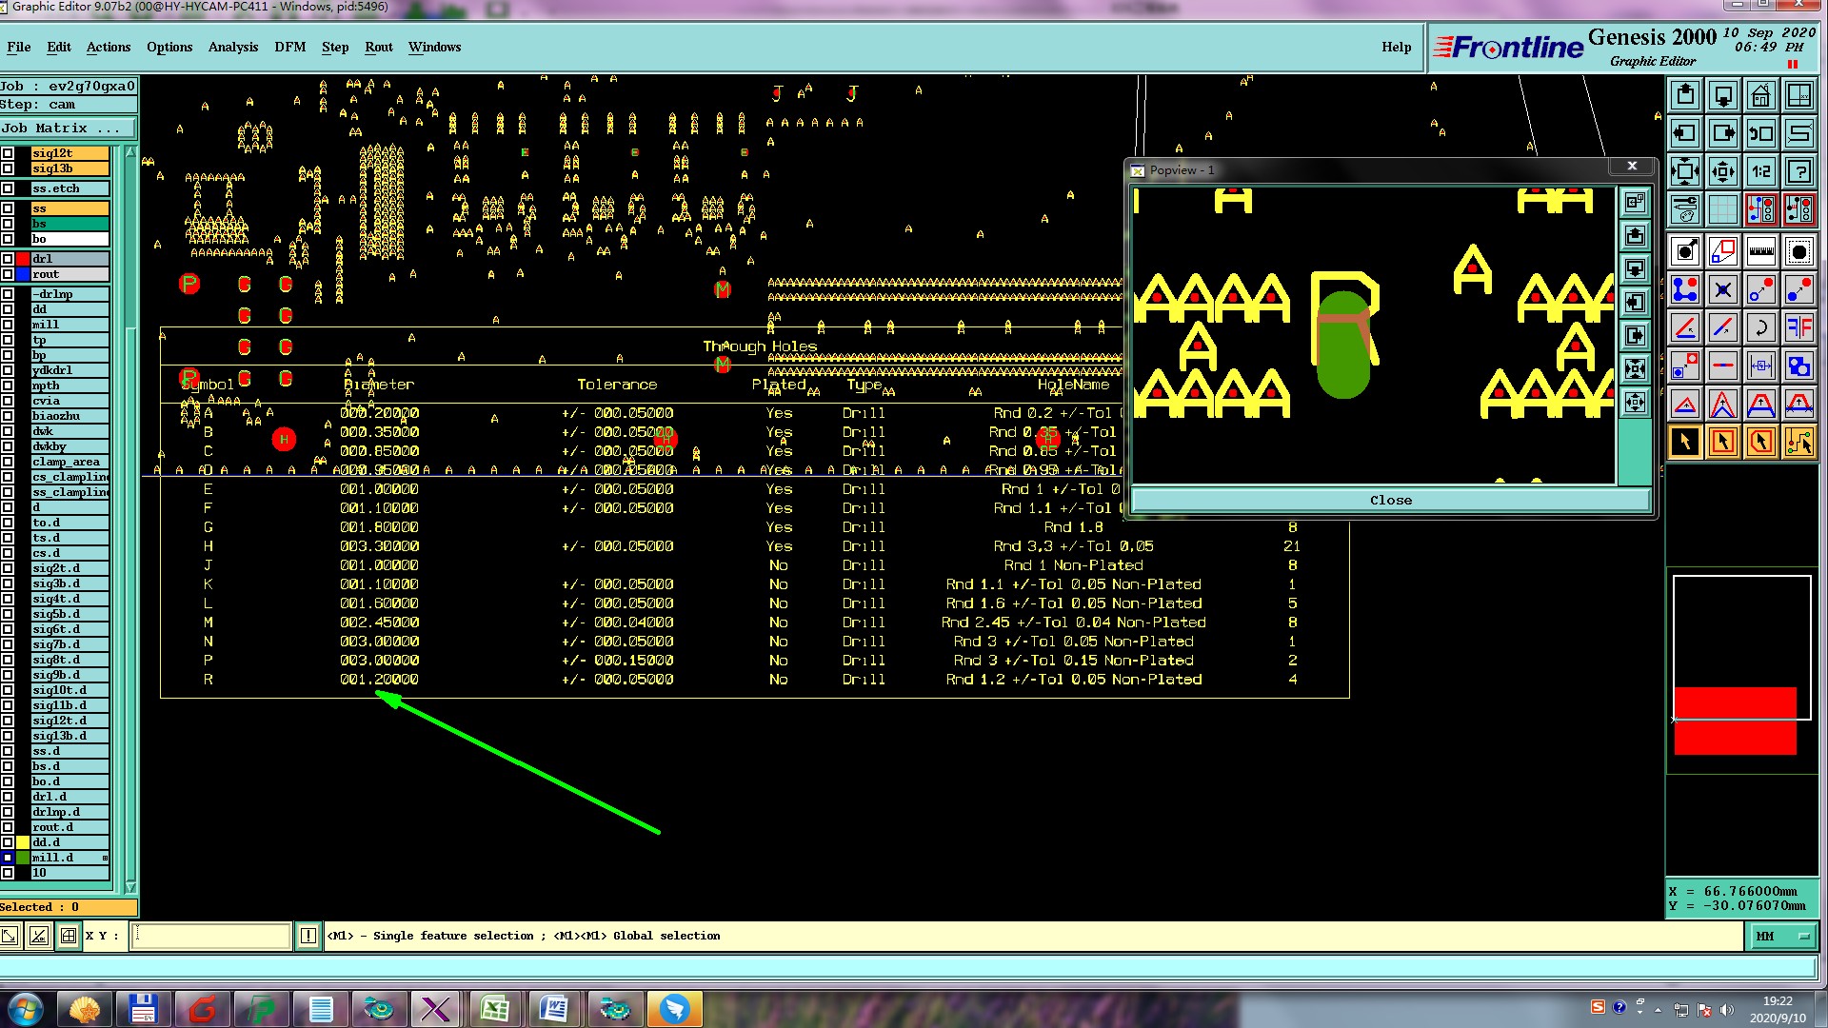The width and height of the screenshot is (1828, 1028).
Task: Select the net selection tool icon
Action: pos(1798,442)
